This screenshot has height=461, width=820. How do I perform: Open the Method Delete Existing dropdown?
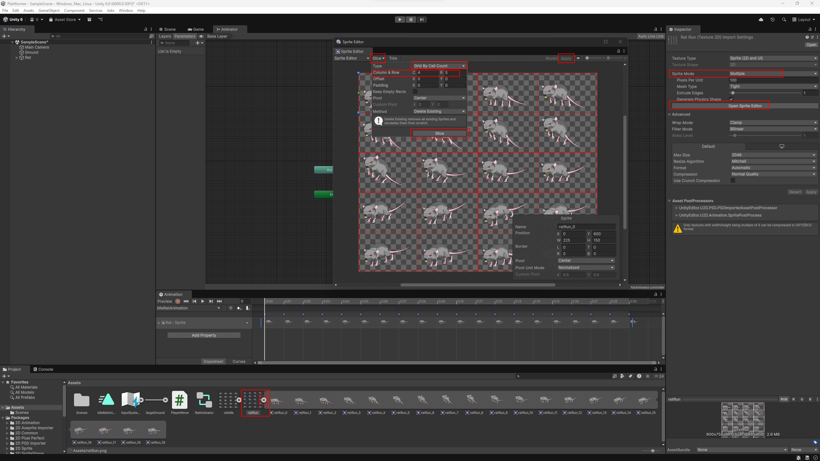[439, 111]
